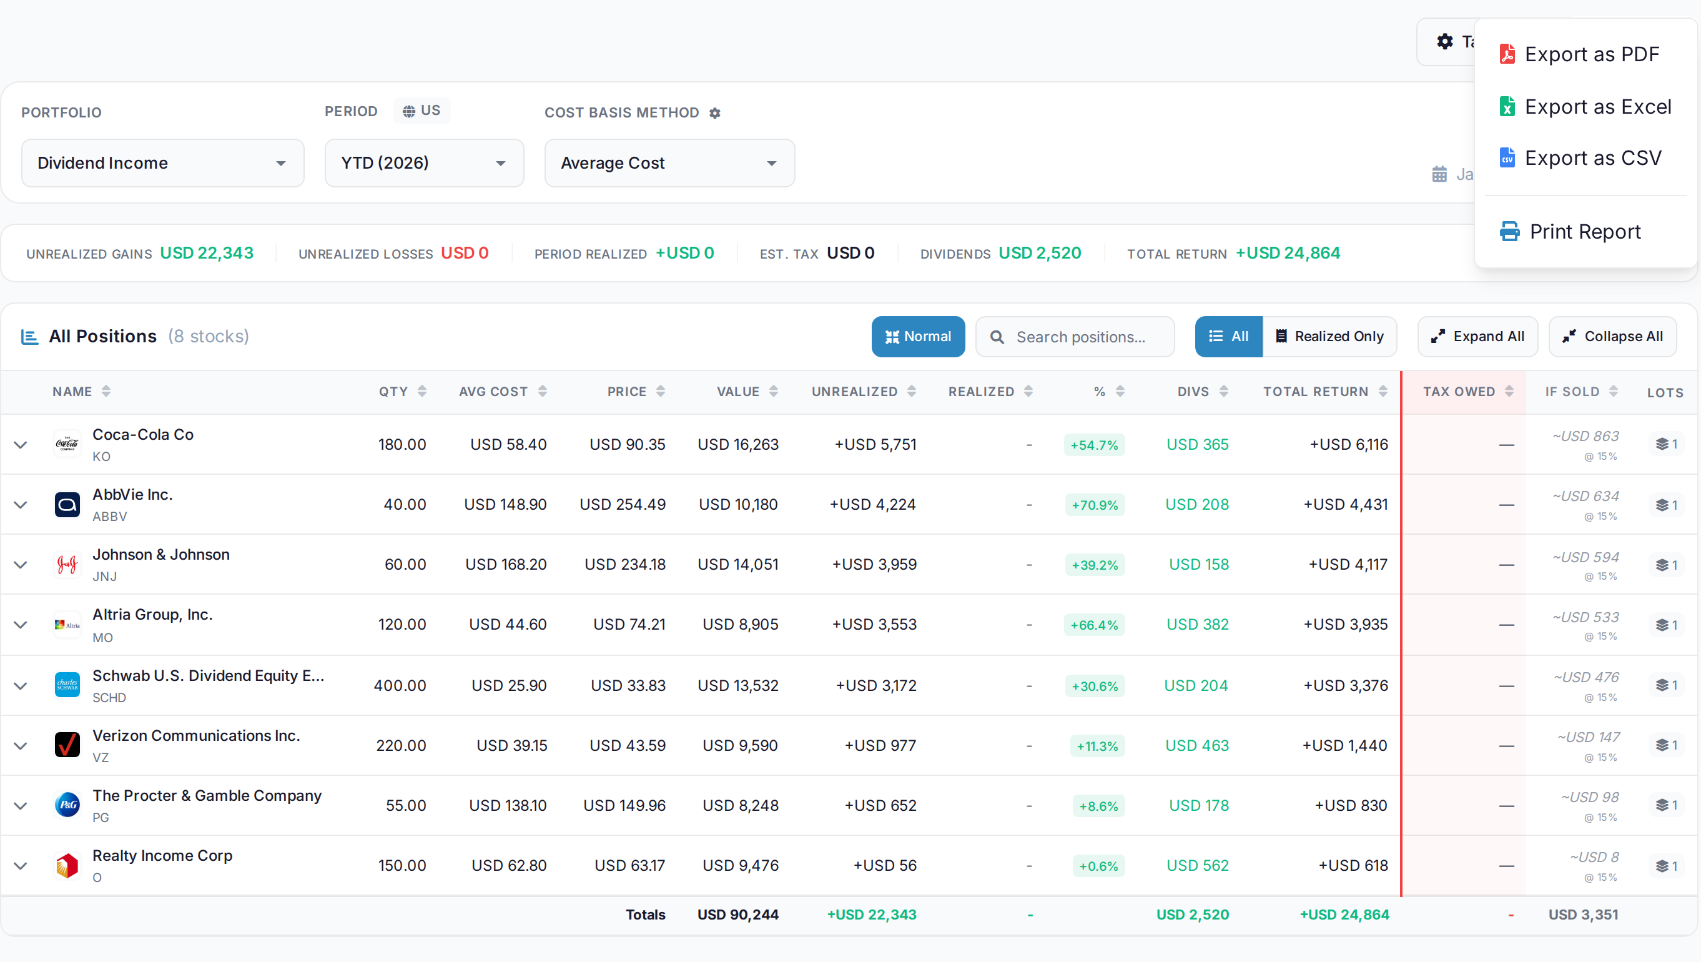Click the Procter & Gamble logo

[67, 805]
